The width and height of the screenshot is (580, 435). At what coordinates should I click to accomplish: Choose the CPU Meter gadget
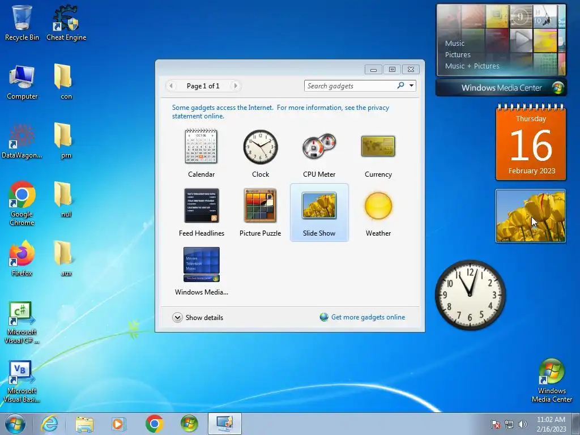coord(319,153)
